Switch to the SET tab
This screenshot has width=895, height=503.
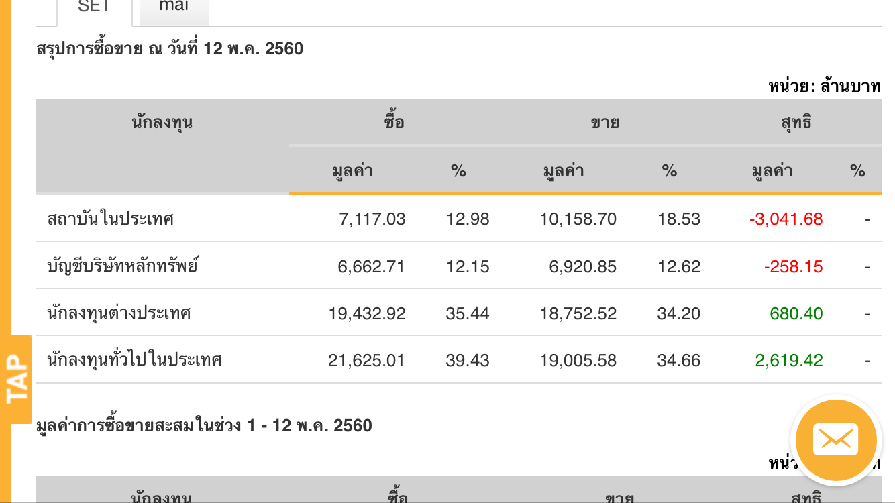[x=94, y=8]
